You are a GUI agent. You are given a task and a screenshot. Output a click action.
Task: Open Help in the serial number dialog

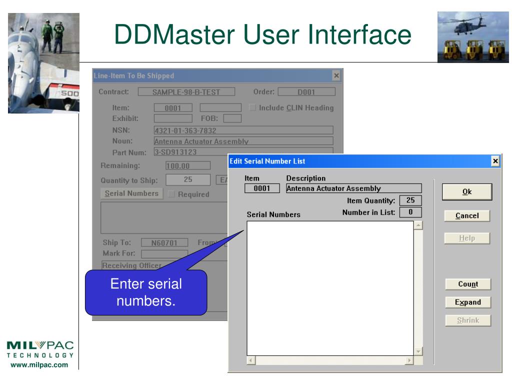point(467,238)
